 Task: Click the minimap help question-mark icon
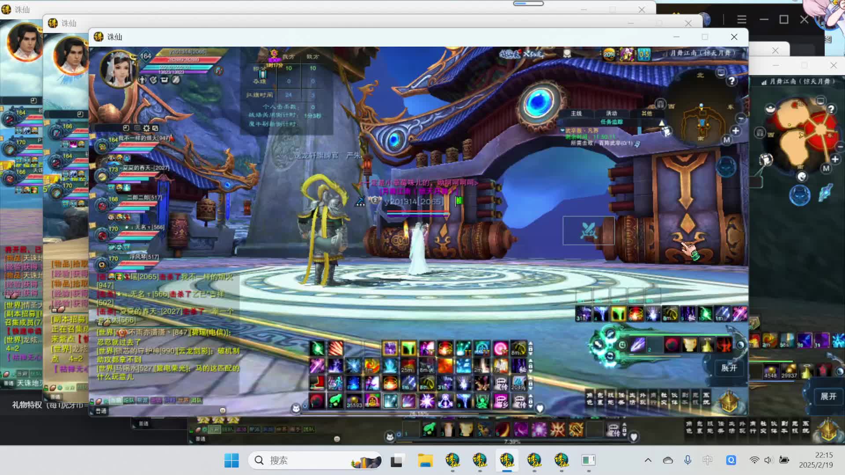pos(731,81)
